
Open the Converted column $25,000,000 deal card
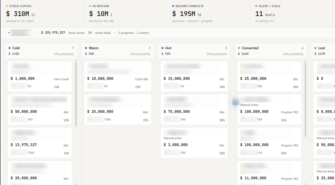click(269, 76)
